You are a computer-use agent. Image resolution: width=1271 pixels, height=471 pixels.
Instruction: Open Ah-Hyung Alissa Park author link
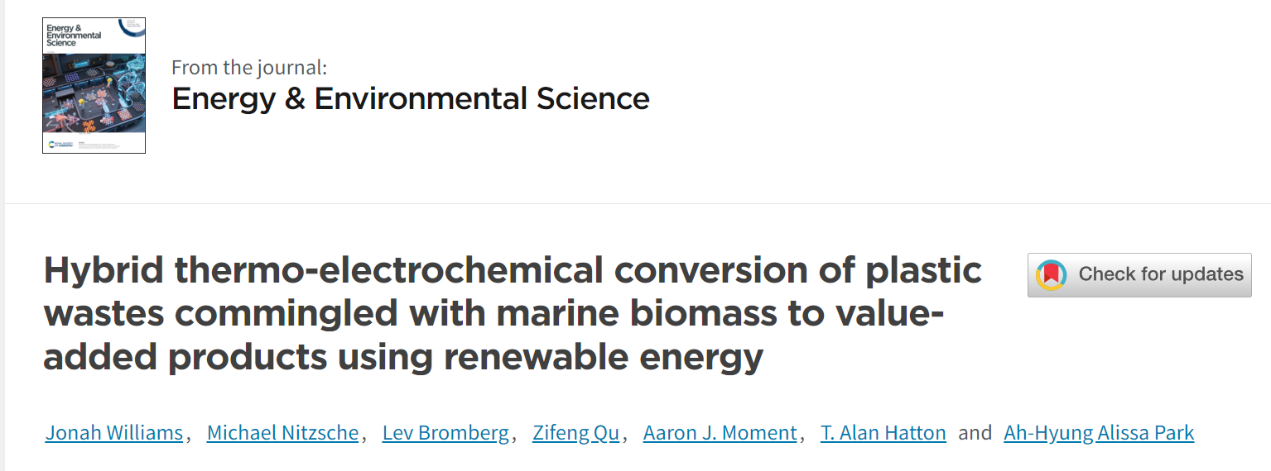click(1099, 433)
